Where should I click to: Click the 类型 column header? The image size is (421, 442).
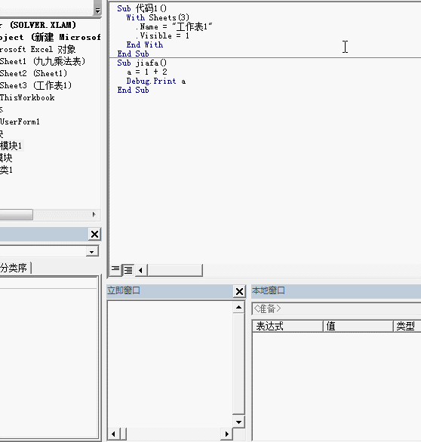407,326
